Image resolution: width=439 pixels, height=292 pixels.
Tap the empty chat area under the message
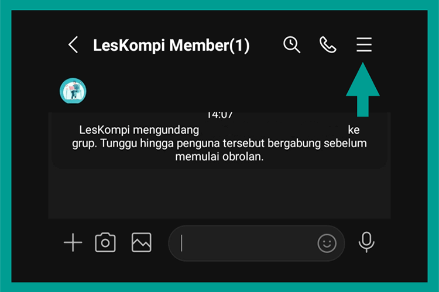pos(220,193)
